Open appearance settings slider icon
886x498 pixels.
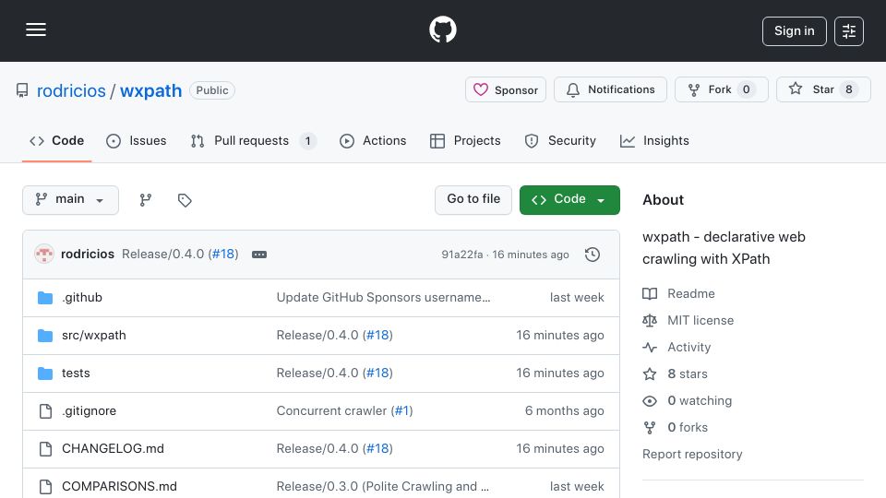(849, 31)
